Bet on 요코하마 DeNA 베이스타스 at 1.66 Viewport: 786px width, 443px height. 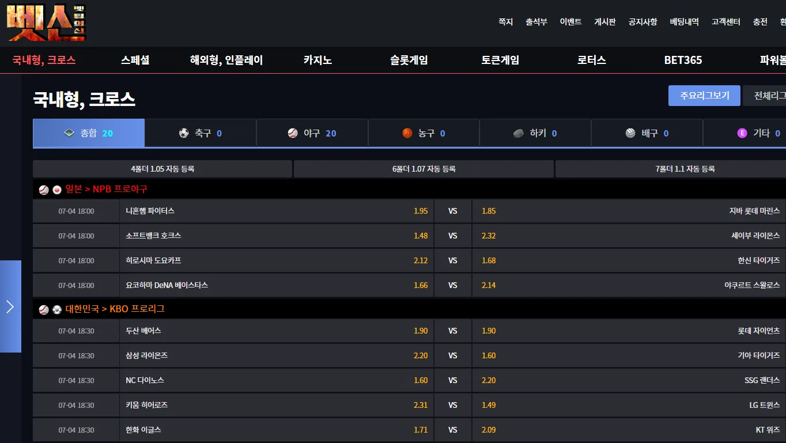pyautogui.click(x=277, y=285)
